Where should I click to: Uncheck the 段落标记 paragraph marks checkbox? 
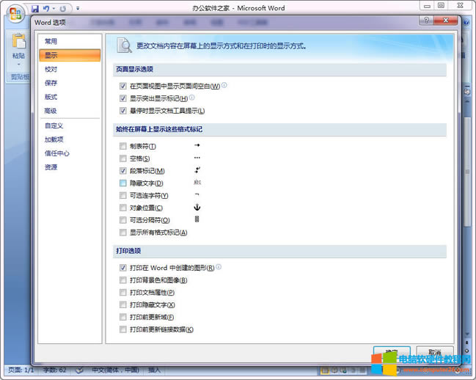click(123, 171)
